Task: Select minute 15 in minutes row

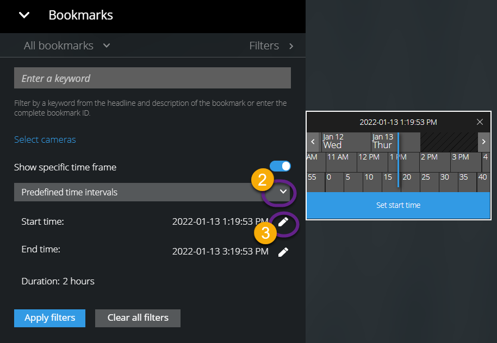Action: tap(392, 182)
